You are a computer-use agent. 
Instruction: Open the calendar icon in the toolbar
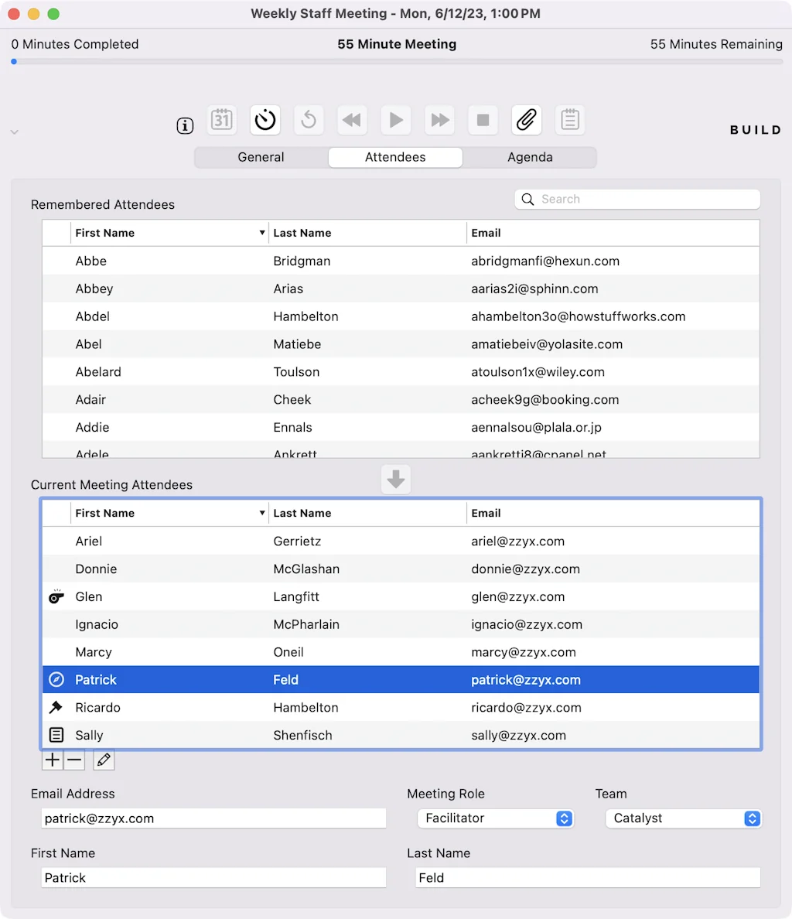[x=222, y=120]
